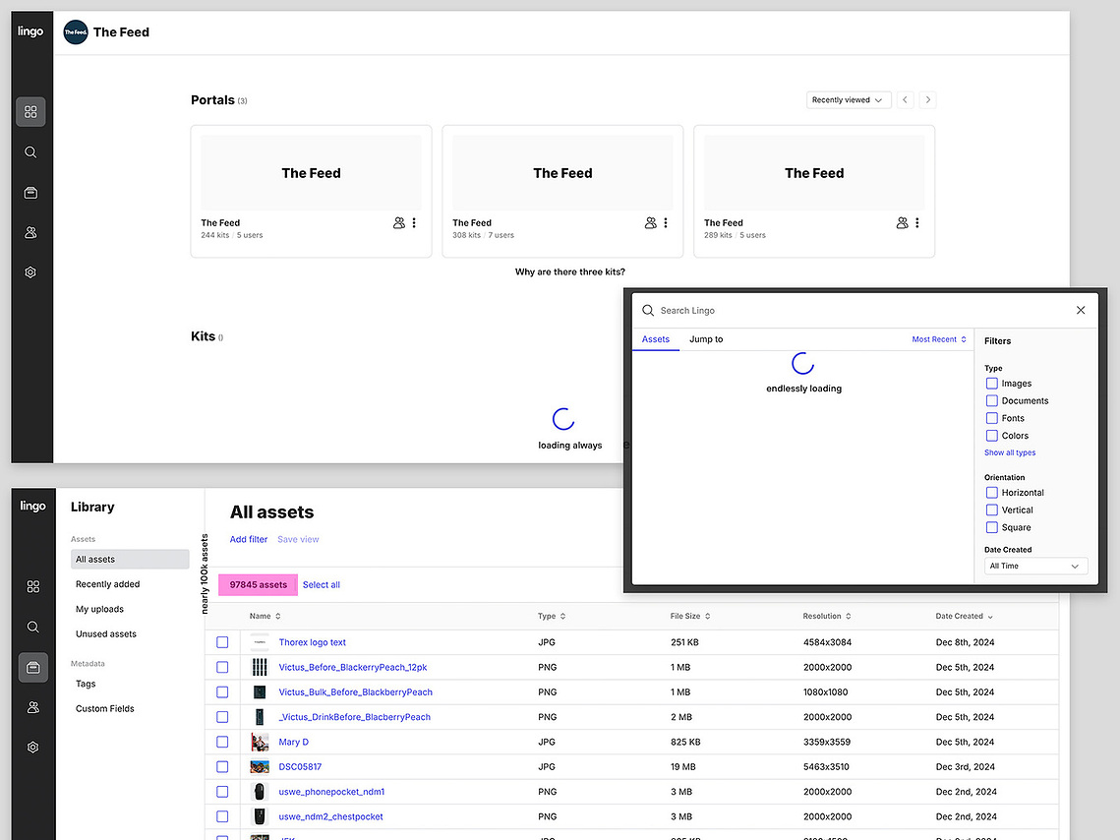This screenshot has width=1120, height=840.
Task: Open library icon in Library window sidebar
Action: click(x=32, y=667)
